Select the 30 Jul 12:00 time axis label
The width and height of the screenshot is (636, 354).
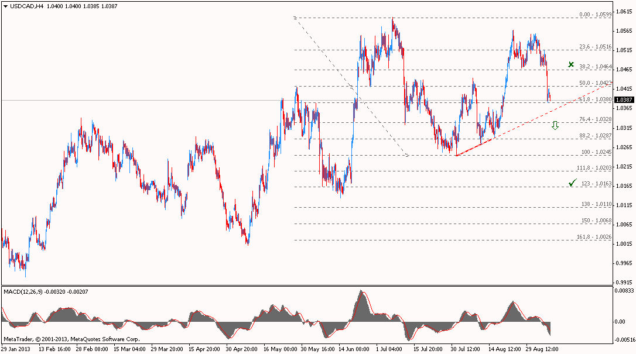[466, 349]
